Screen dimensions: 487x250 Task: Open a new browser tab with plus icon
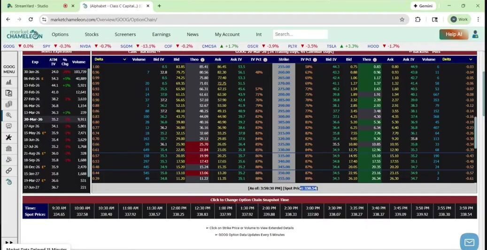tap(159, 6)
